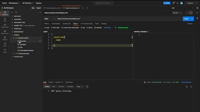Image resolution: width=200 pixels, height=112 pixels.
Task: Open the HTML response format dropdown
Action: 80,87
